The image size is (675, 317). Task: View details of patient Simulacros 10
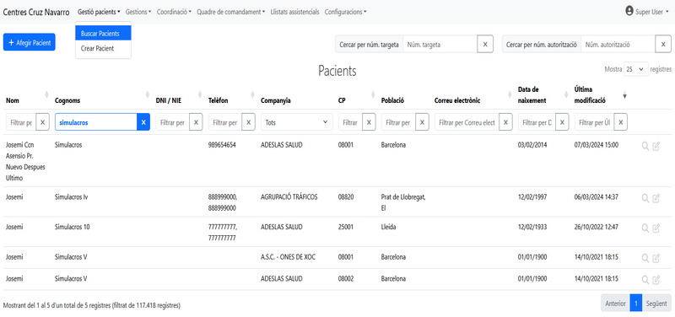click(x=645, y=228)
